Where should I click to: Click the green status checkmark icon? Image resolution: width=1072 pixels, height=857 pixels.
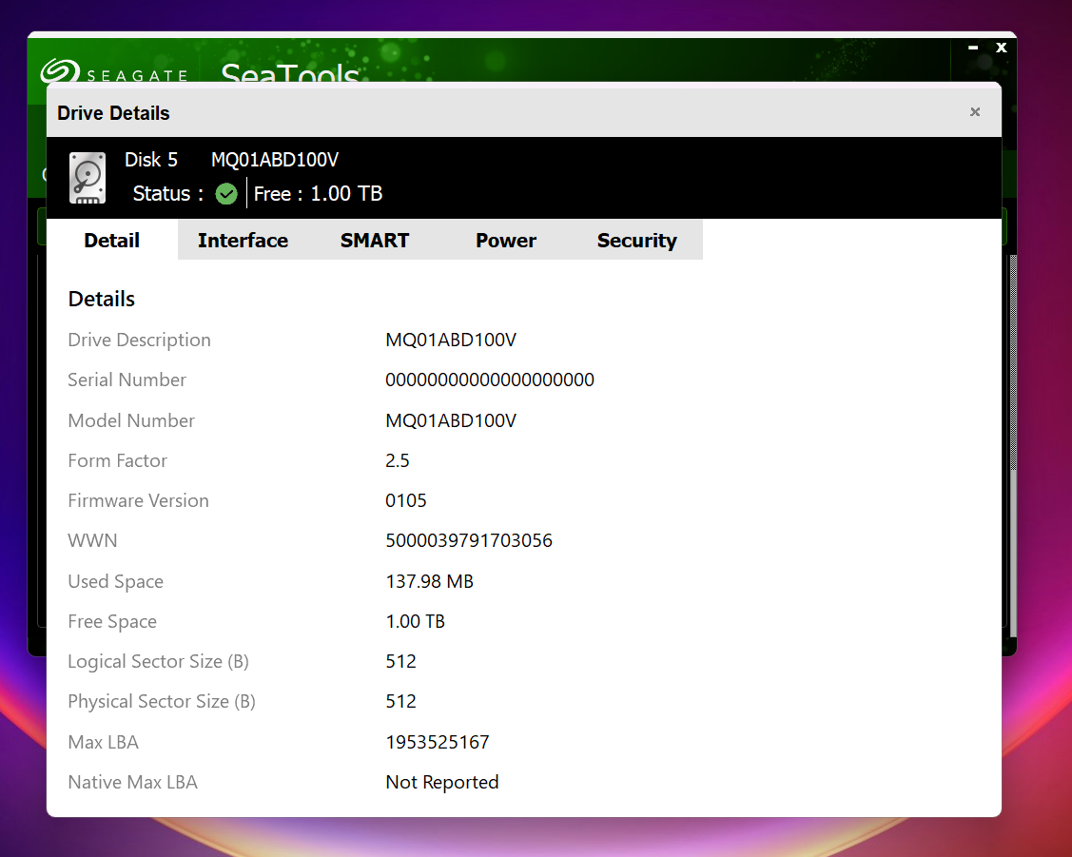tap(226, 194)
